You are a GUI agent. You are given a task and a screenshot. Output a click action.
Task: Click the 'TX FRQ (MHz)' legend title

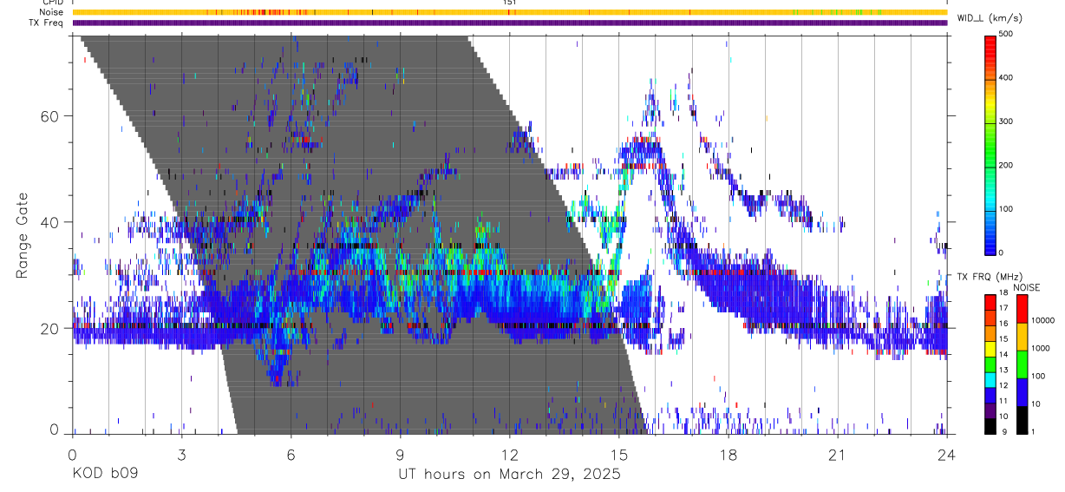(989, 277)
